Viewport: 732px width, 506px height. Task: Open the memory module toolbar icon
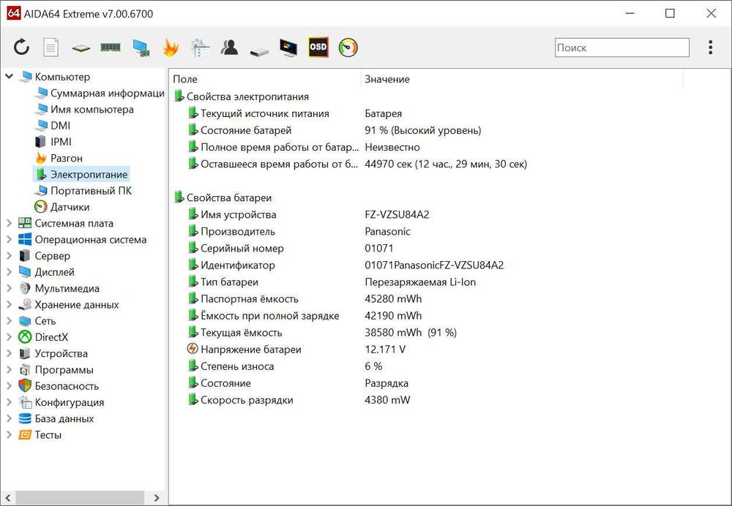point(111,47)
